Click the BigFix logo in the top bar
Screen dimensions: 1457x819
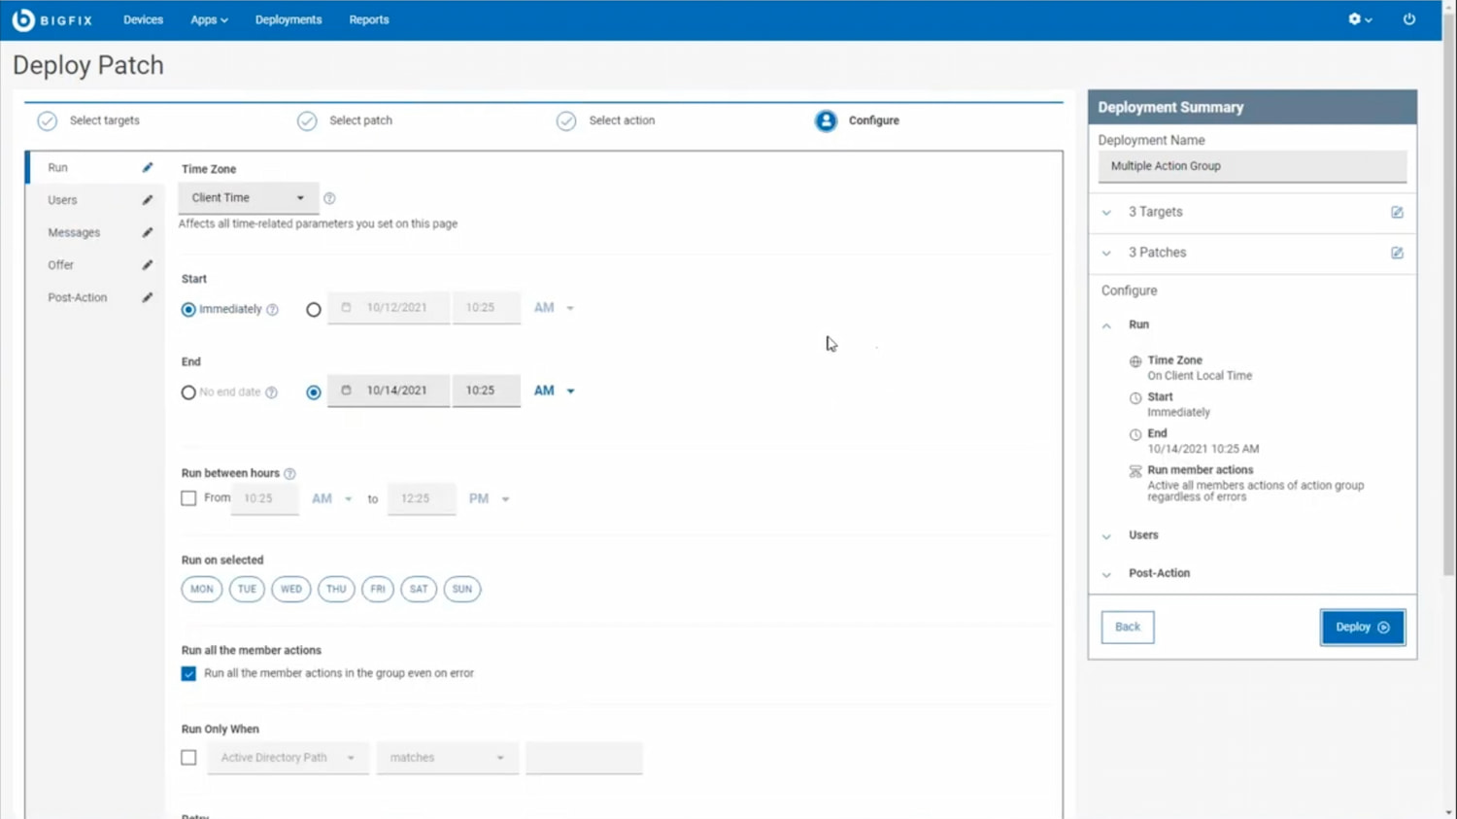[52, 18]
